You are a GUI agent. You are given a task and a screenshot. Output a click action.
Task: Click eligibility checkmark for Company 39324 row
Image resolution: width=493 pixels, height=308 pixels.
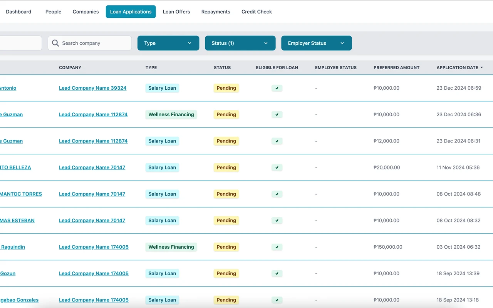point(277,88)
